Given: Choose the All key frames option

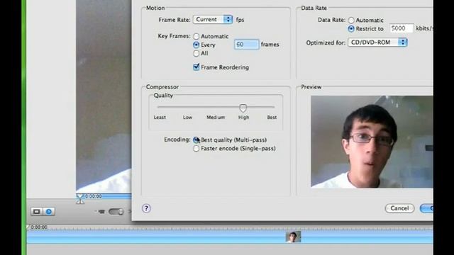Looking at the screenshot, I should tap(196, 53).
